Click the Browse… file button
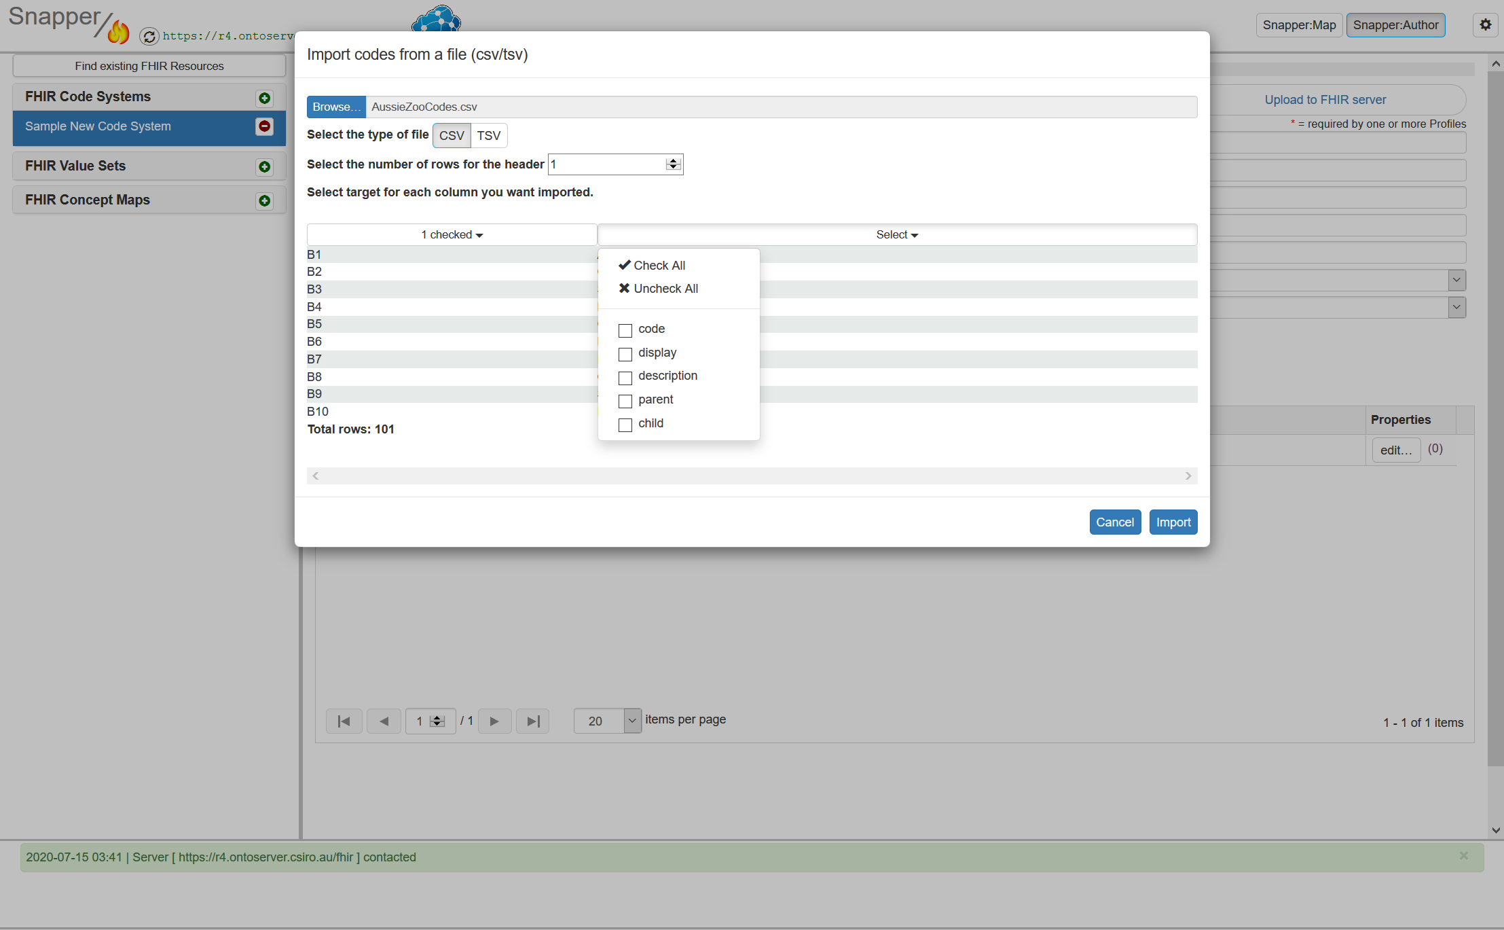Viewport: 1504px width, 930px height. tap(336, 107)
